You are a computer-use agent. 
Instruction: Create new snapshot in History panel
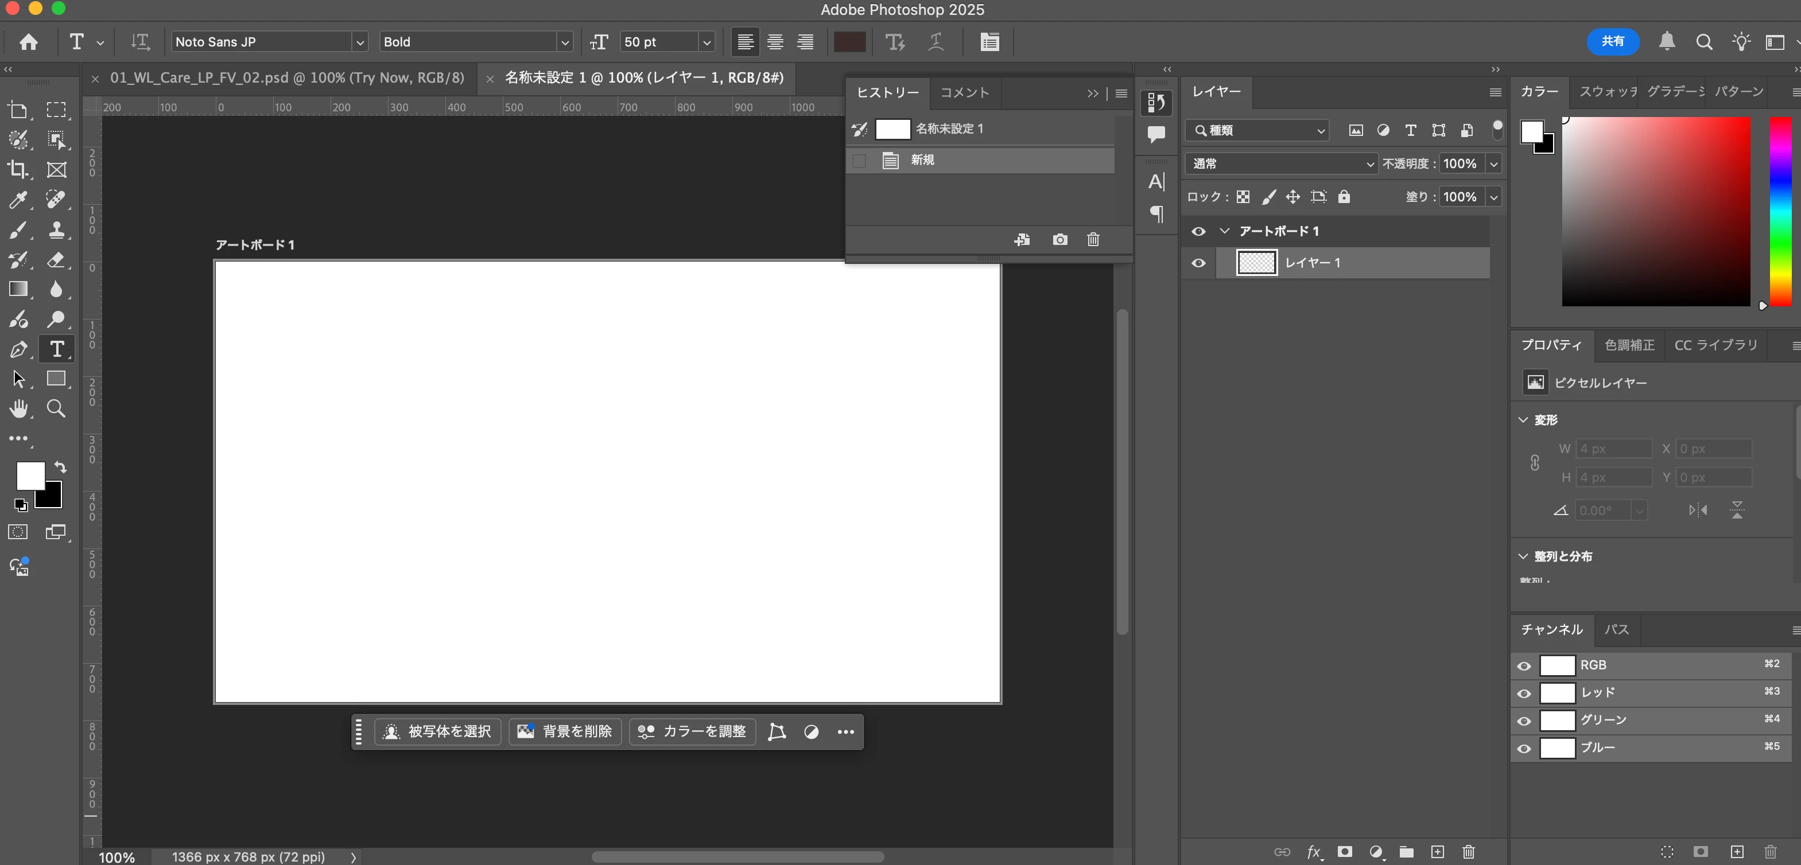pos(1059,240)
